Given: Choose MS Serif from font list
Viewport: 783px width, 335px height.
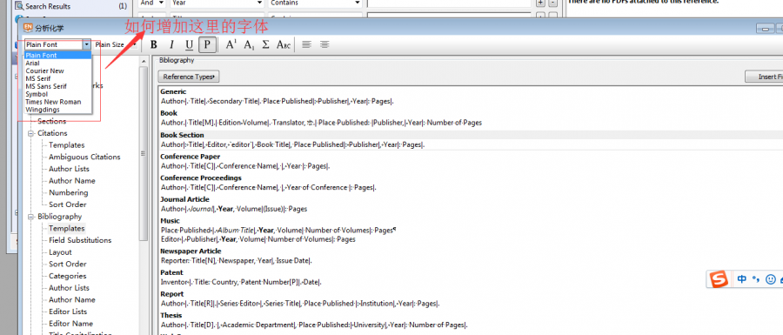Looking at the screenshot, I should point(58,78).
